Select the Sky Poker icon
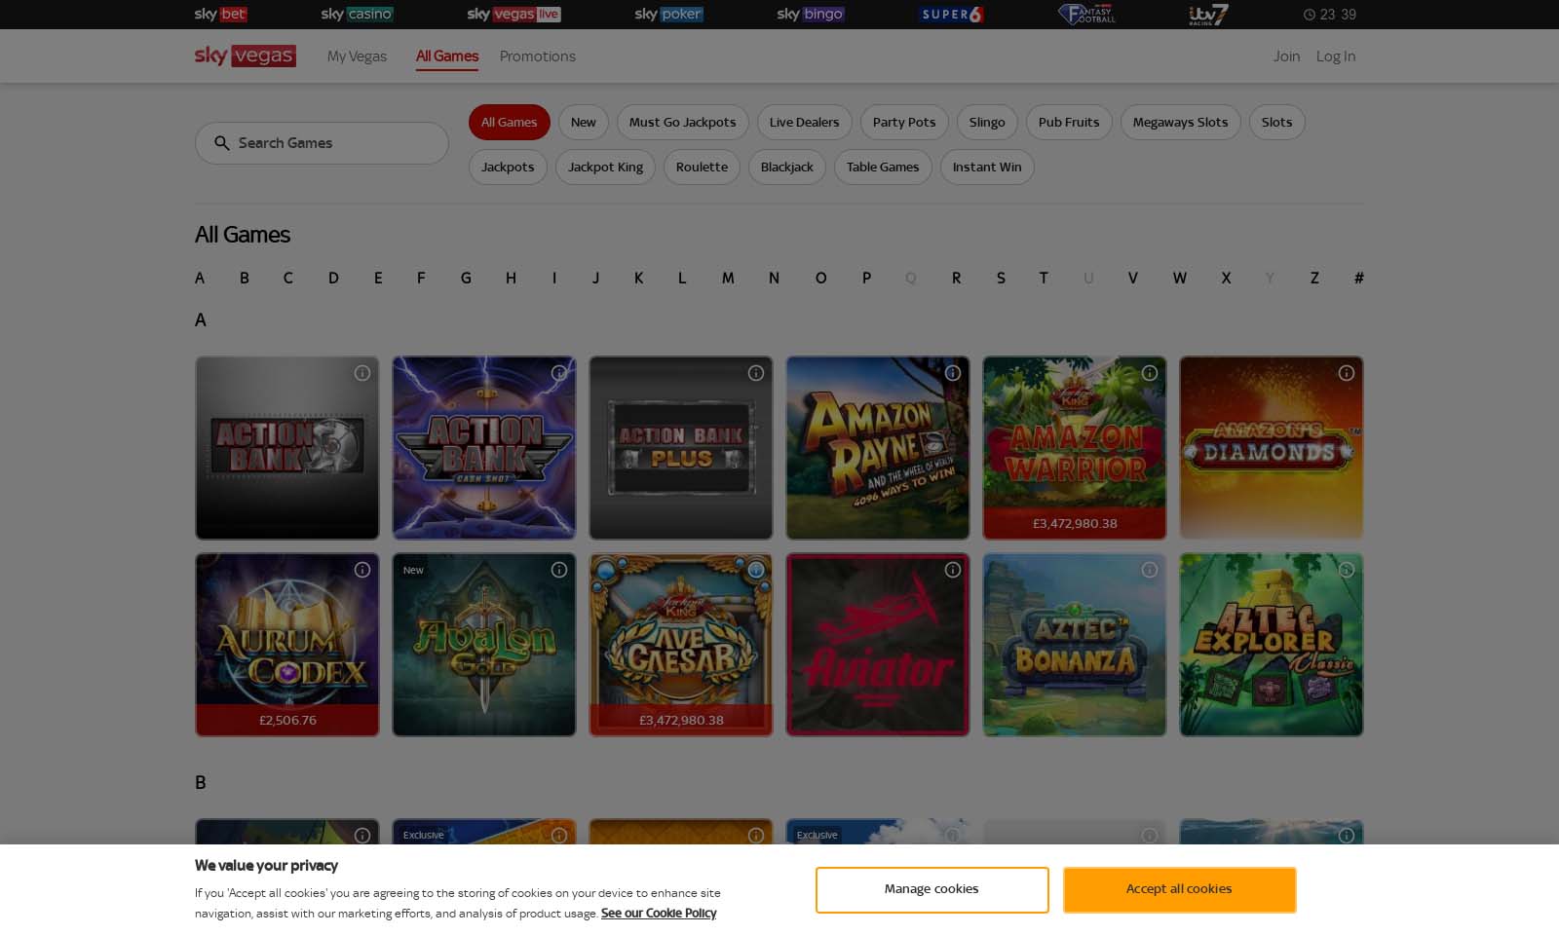Image resolution: width=1559 pixels, height=935 pixels. coord(668,15)
